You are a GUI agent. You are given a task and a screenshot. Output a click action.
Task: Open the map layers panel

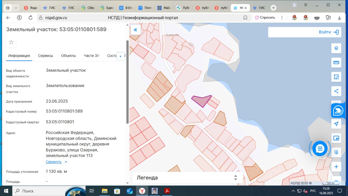coord(336,48)
